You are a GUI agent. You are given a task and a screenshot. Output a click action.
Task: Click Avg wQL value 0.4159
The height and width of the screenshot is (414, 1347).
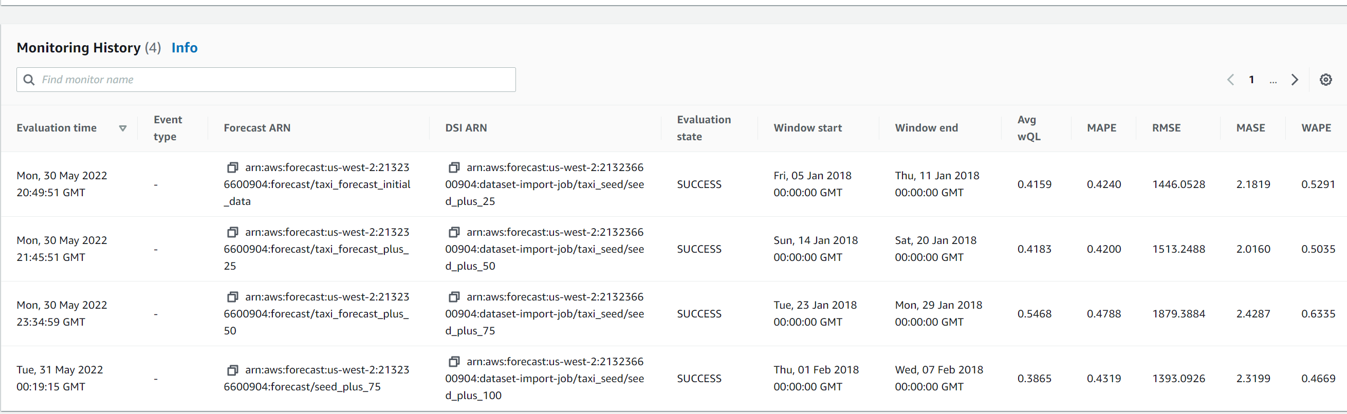(1035, 184)
